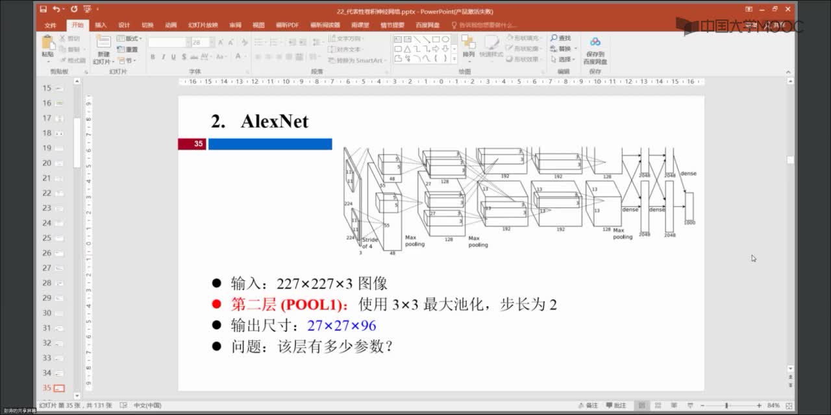
Task: Clear all text formatting
Action: coord(244,42)
